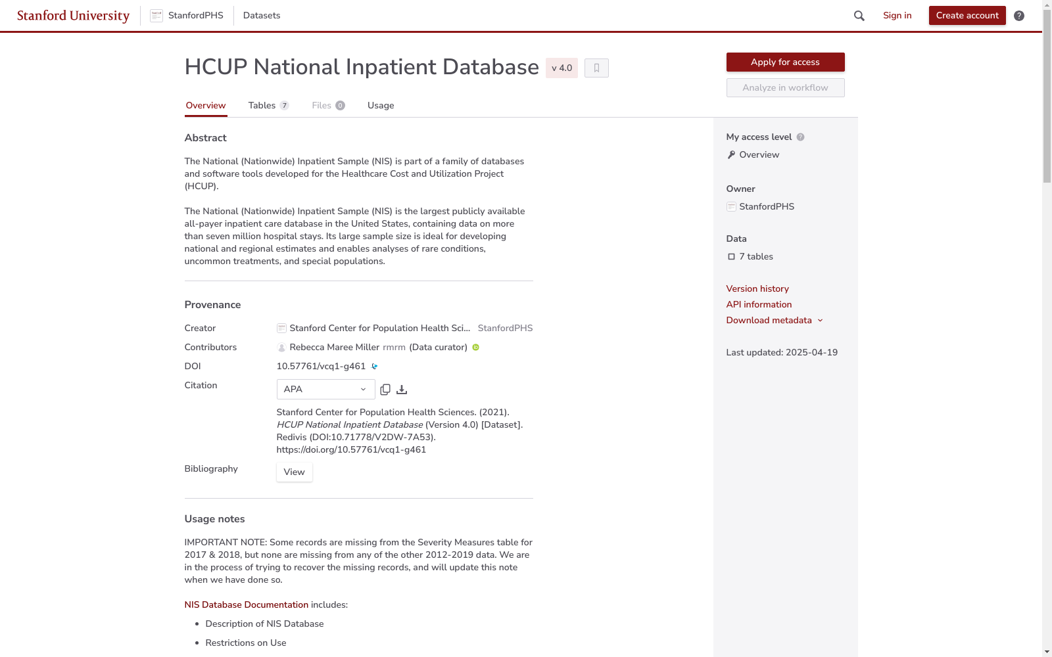Click the Apply for access button
Viewport: 1052px width, 657px height.
[x=785, y=62]
